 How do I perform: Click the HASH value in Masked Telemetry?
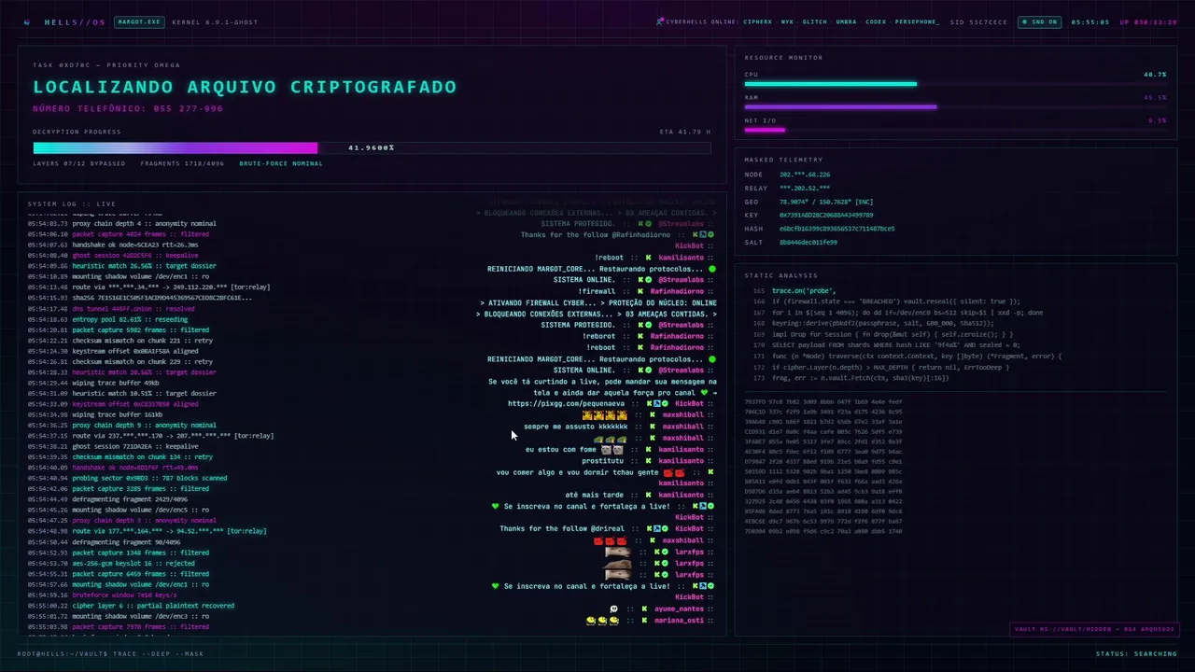836,229
